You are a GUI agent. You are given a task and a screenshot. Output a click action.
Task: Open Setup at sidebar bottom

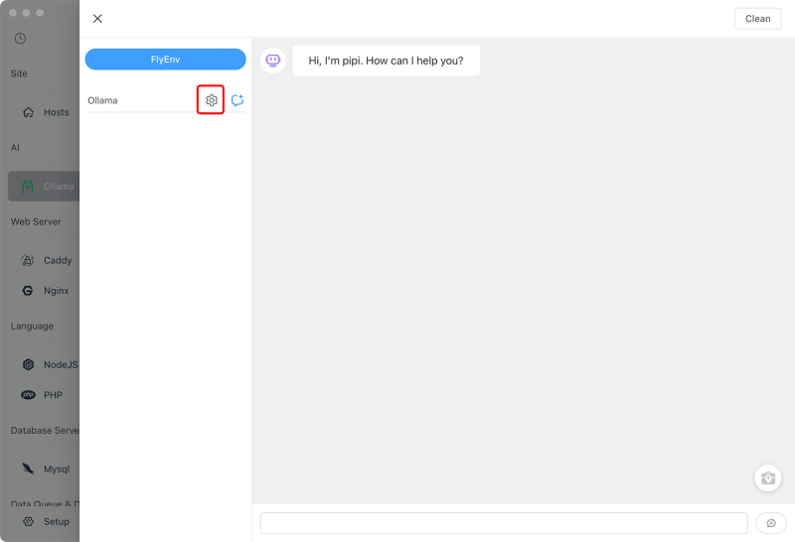44,522
